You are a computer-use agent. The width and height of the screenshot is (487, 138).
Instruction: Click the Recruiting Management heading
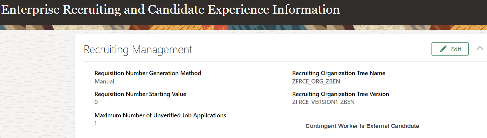pos(138,50)
